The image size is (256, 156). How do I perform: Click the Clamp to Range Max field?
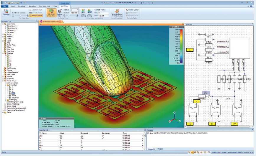click(x=102, y=15)
